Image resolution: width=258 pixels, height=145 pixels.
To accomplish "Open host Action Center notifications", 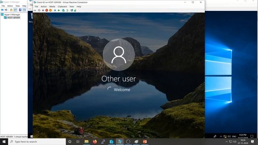I will (x=253, y=141).
